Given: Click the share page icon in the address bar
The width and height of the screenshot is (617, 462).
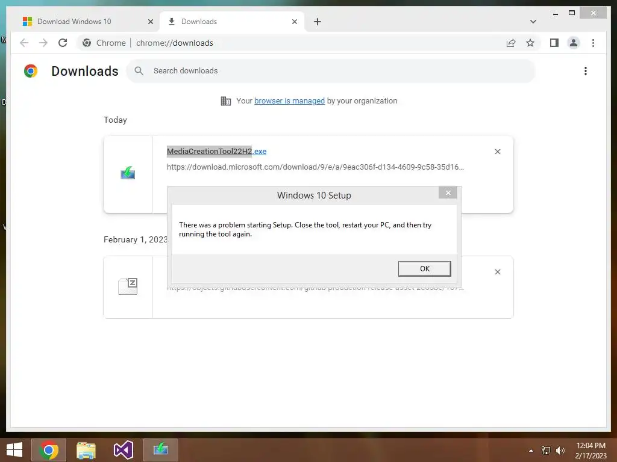Looking at the screenshot, I should pos(511,43).
